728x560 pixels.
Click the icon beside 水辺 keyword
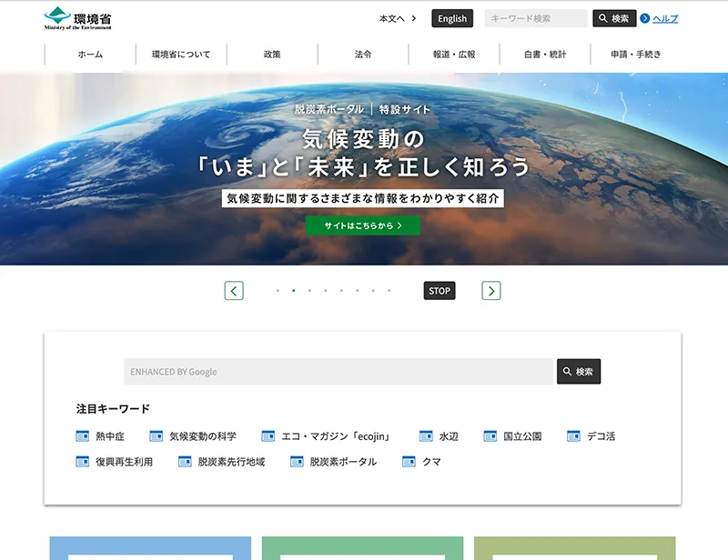coord(426,436)
